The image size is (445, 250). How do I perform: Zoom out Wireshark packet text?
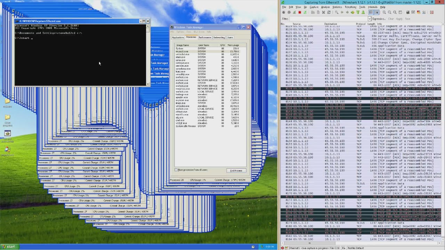click(x=389, y=12)
